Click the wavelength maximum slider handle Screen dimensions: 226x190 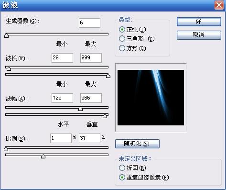click(108, 76)
